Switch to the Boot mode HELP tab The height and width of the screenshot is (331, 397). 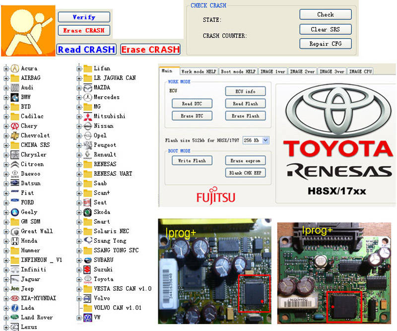coord(238,71)
